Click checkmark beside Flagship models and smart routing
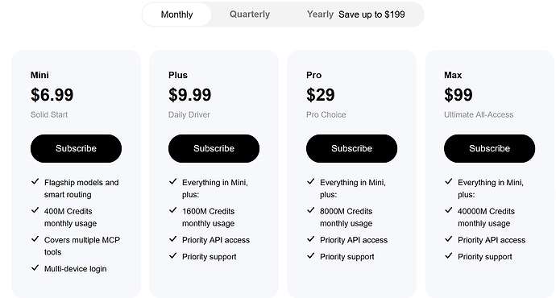 [x=35, y=182]
